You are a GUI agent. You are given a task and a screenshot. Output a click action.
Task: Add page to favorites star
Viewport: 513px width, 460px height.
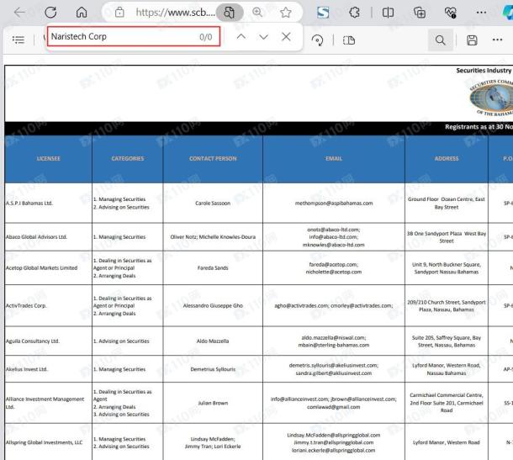(x=286, y=13)
